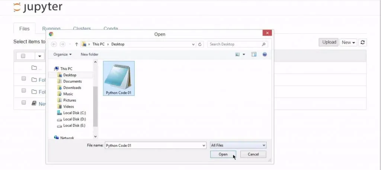The height and width of the screenshot is (170, 381).
Task: Check the select-all checkbox in Jupyter list
Action: (x=23, y=56)
